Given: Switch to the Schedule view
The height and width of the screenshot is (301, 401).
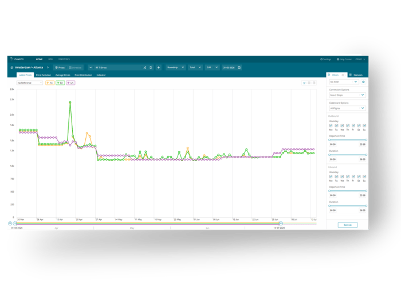Looking at the screenshot, I should point(75,68).
